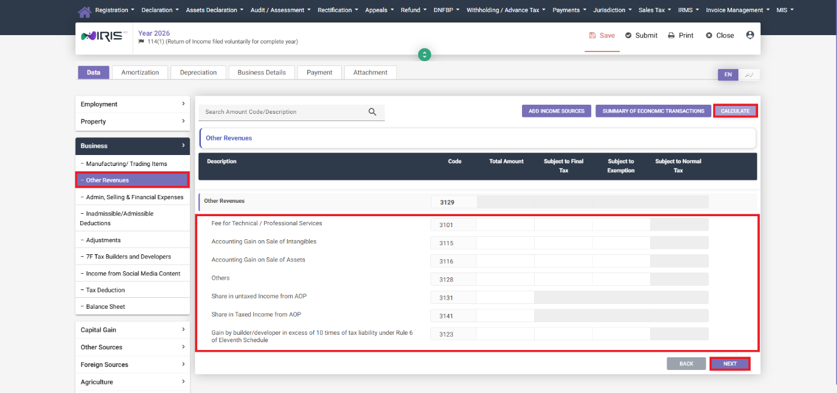Open the Sales Tax dropdown

click(655, 10)
